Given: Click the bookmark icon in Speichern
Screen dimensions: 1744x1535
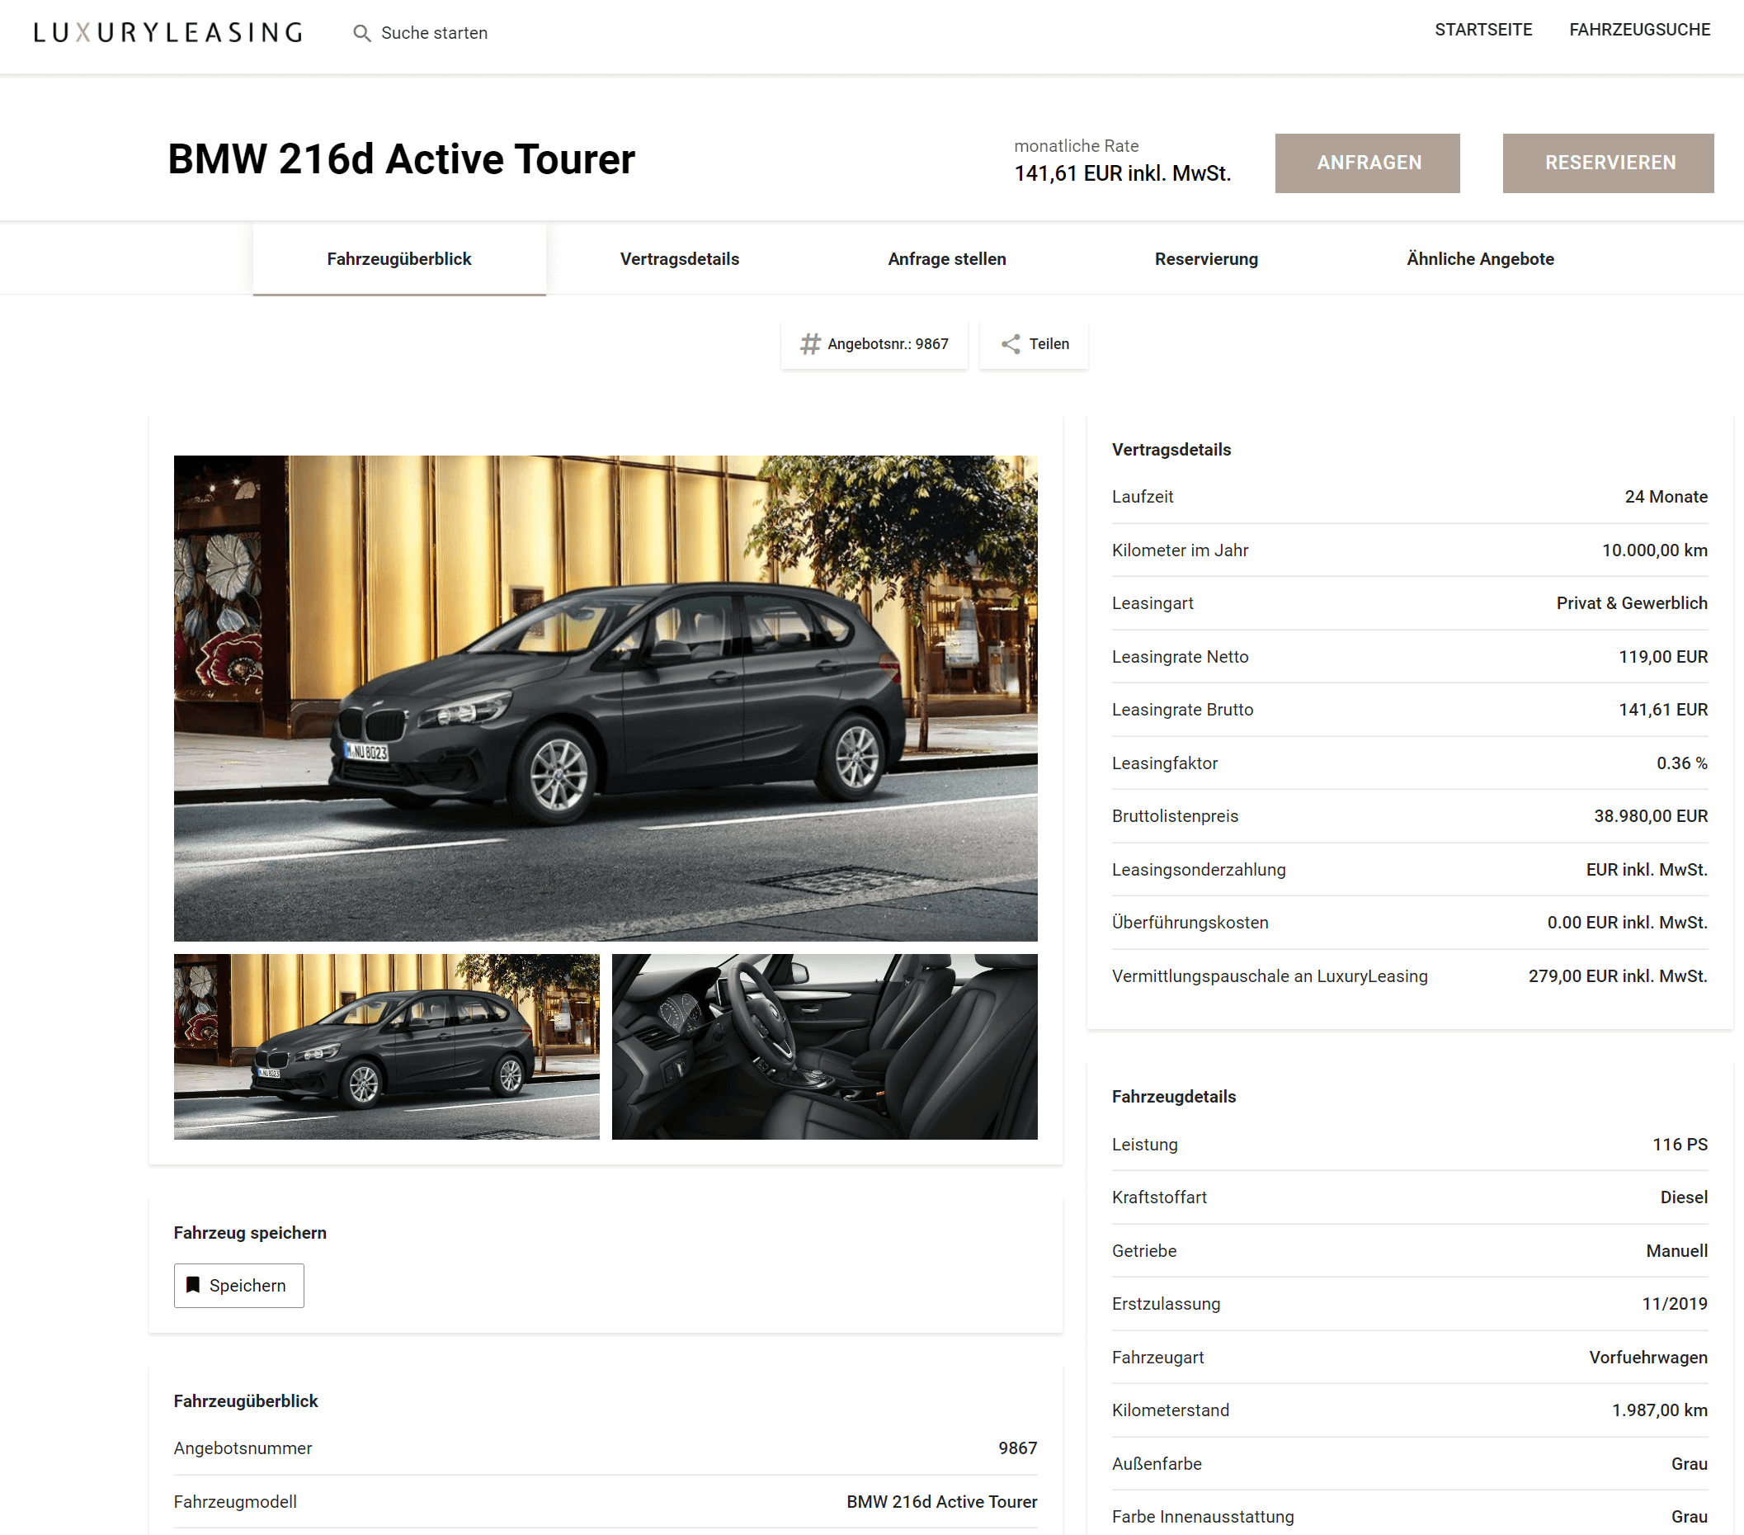Looking at the screenshot, I should 193,1285.
